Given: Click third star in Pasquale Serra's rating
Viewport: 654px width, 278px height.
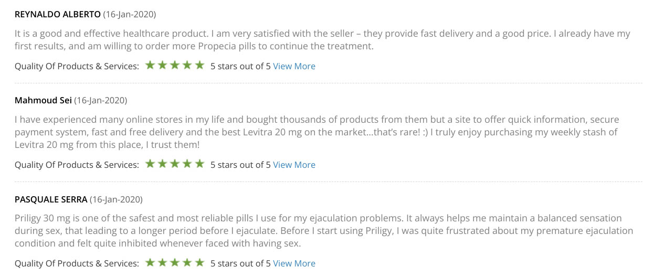Looking at the screenshot, I should [x=175, y=263].
